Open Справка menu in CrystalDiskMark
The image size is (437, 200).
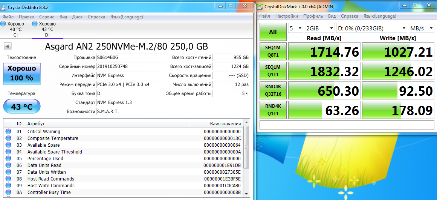click(350, 16)
